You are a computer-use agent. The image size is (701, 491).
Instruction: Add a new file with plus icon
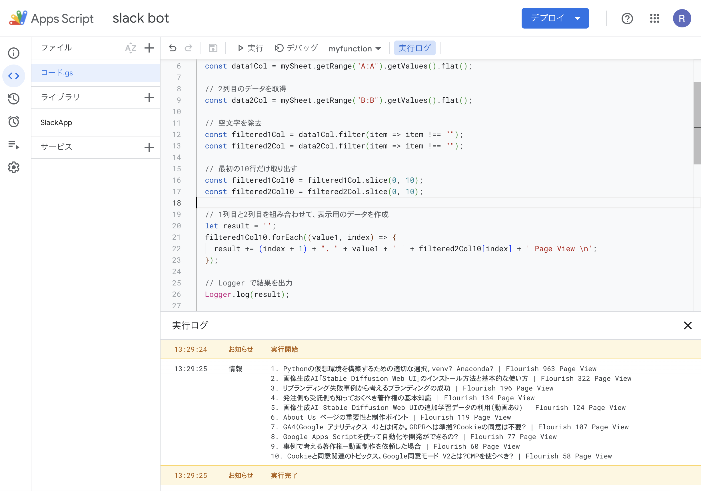149,48
